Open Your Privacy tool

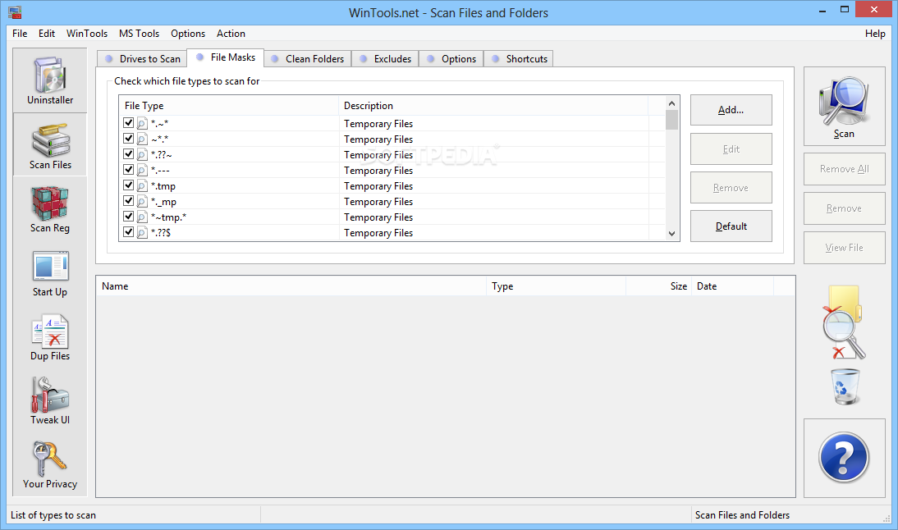tap(50, 465)
